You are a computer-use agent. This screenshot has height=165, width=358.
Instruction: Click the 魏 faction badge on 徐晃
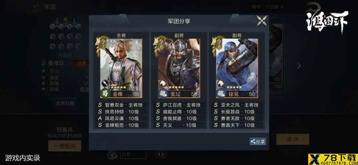pyautogui.click(x=220, y=93)
